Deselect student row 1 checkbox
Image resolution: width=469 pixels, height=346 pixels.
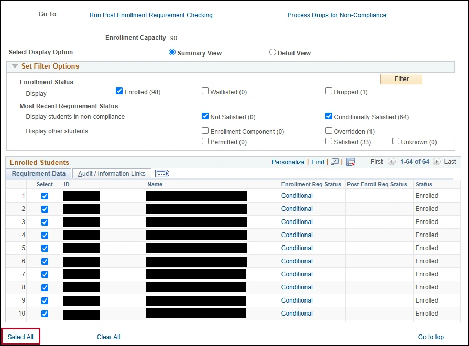tap(45, 196)
